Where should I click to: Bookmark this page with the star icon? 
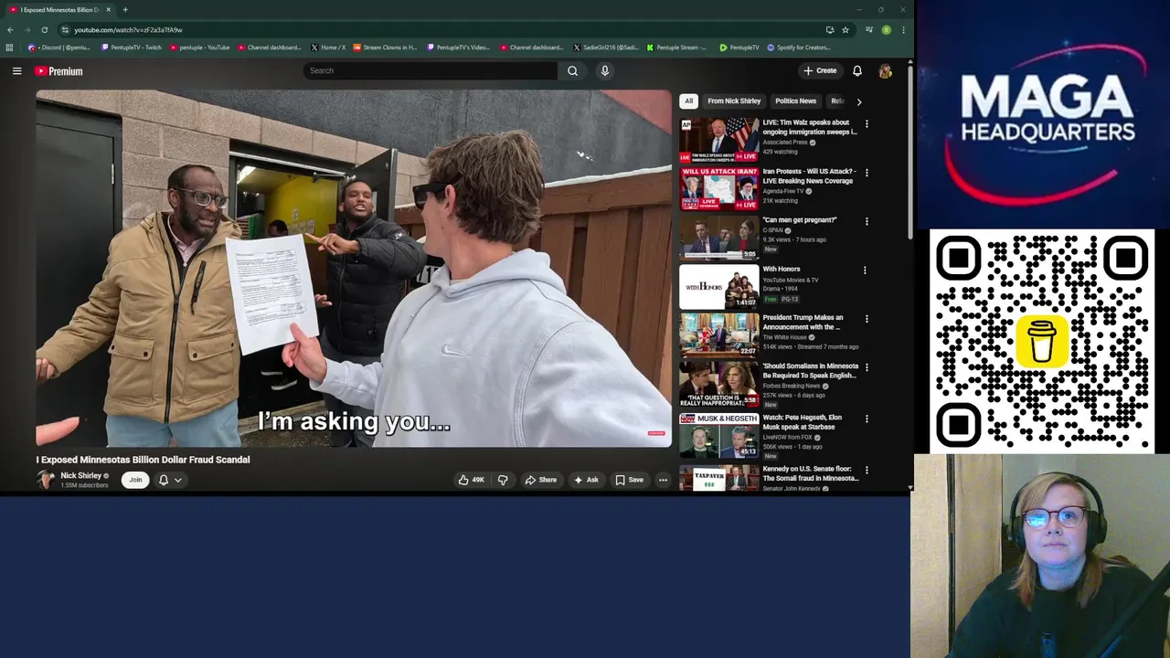pos(846,29)
